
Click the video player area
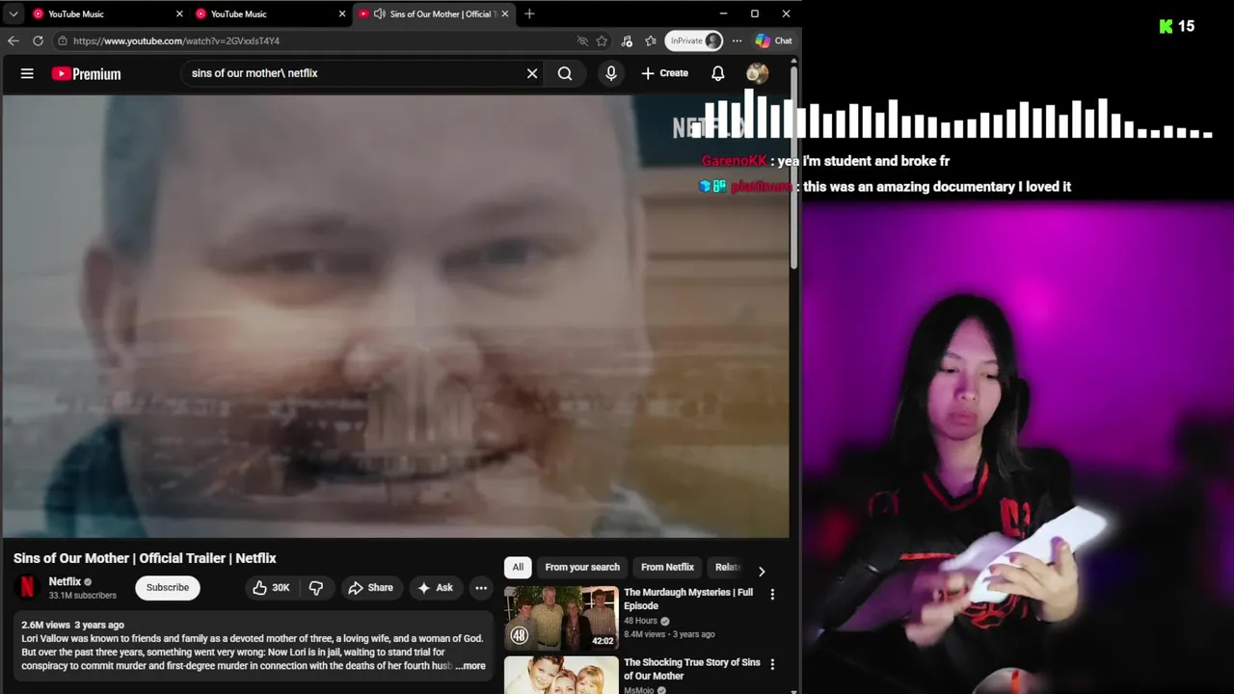395,316
